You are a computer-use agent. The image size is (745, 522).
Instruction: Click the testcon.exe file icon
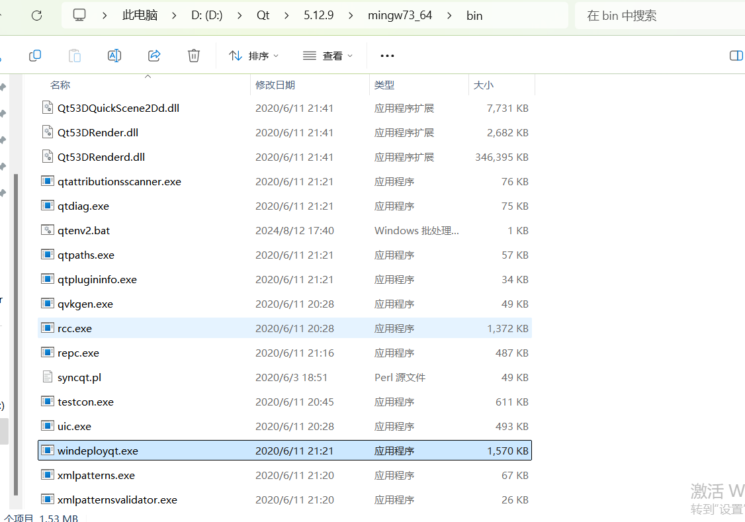(x=48, y=402)
